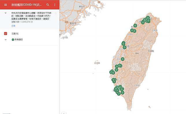Screen dimensions: 186x114
Task: Collapse the map description chevron
Action: [x=5, y=13]
